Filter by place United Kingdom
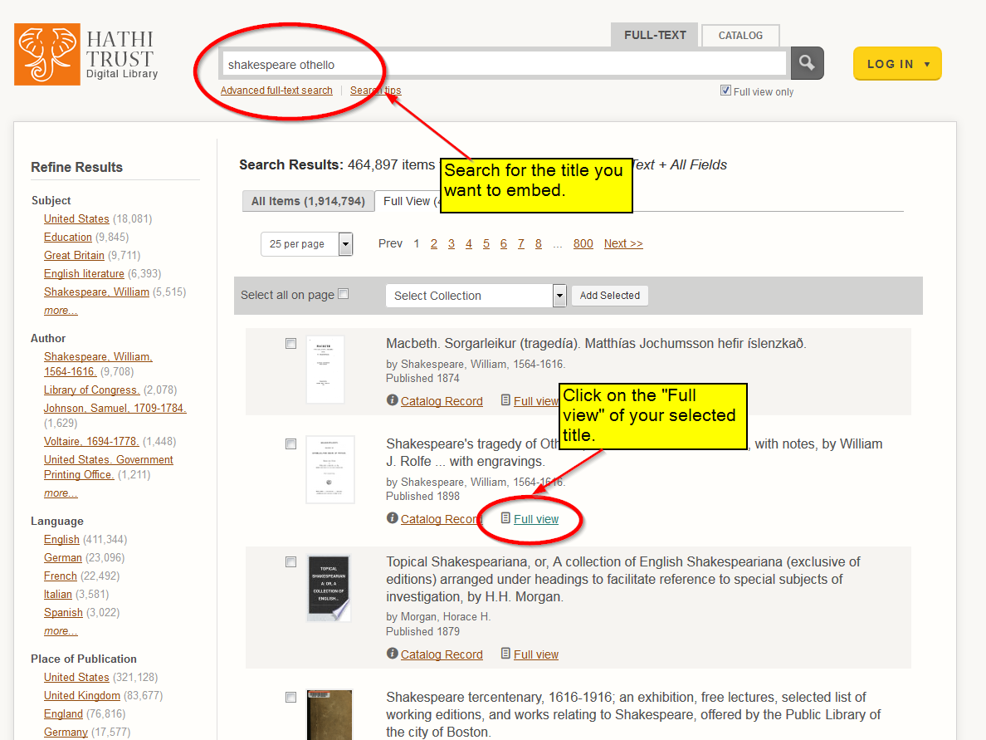Viewport: 986px width, 740px height. point(81,695)
